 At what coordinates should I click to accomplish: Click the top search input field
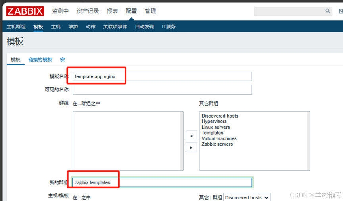tap(293, 11)
